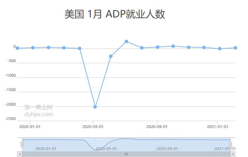Click navigator label 2020-01-01

click(46, 149)
